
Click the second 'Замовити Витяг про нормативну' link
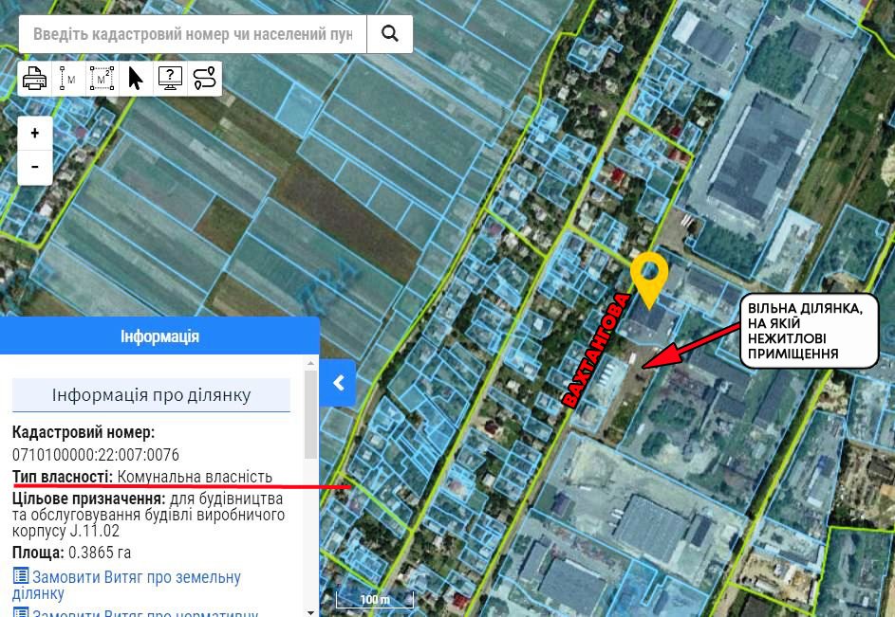144,613
